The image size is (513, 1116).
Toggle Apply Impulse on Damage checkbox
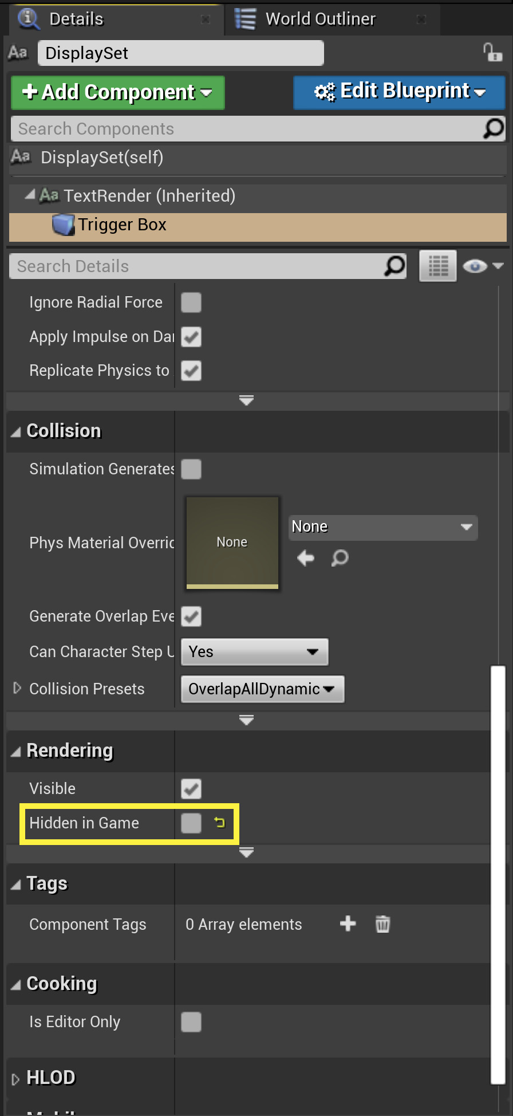click(191, 337)
